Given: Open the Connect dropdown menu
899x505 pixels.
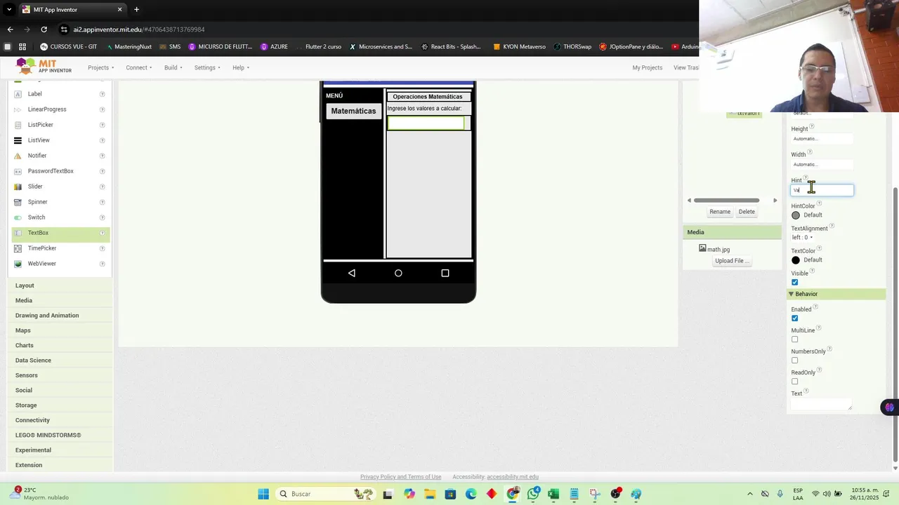Looking at the screenshot, I should pos(139,67).
